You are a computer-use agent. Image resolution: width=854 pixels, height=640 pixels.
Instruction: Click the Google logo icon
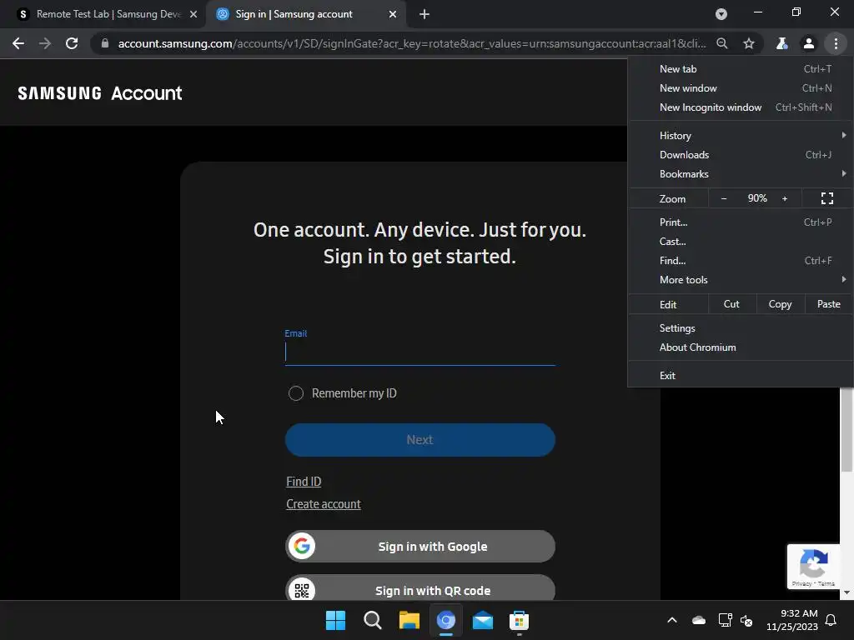point(302,546)
